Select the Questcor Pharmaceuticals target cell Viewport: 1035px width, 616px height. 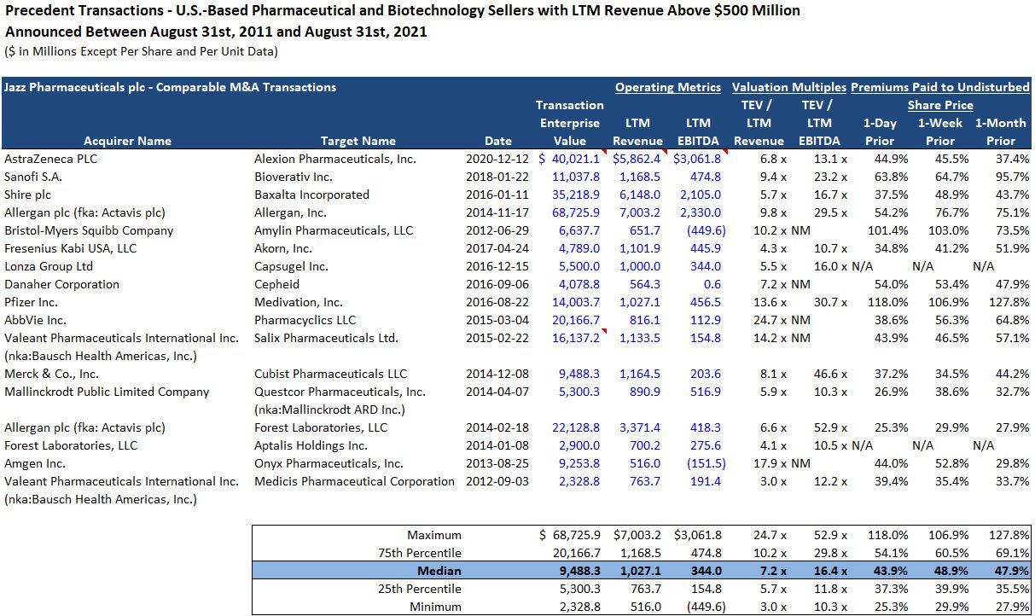[x=338, y=392]
